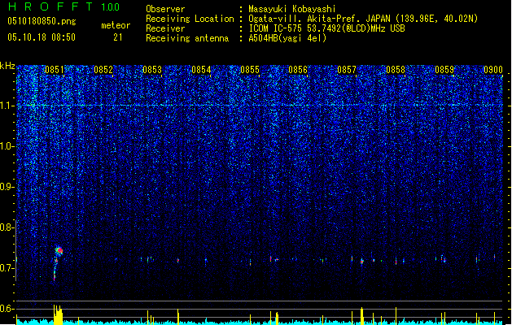Viewport: 512px width, 325px height.
Task: Click the 'Observer' label
Action: [x=165, y=9]
